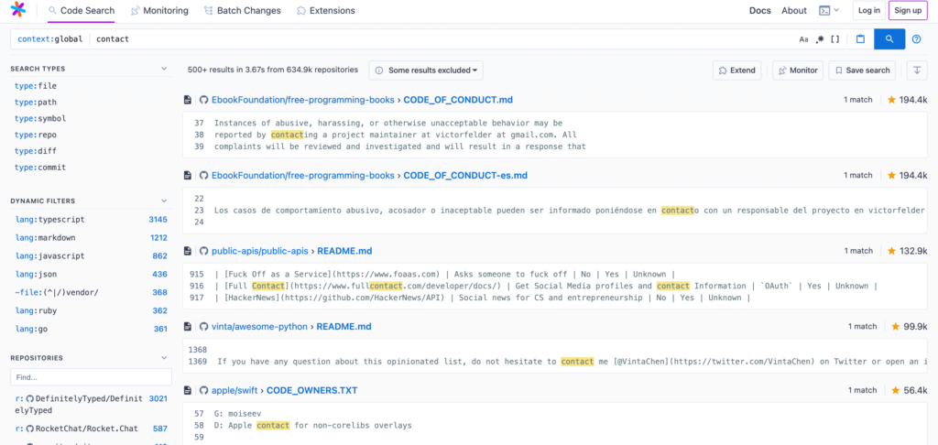The height and width of the screenshot is (445, 938).
Task: Open the Docs link
Action: click(759, 10)
